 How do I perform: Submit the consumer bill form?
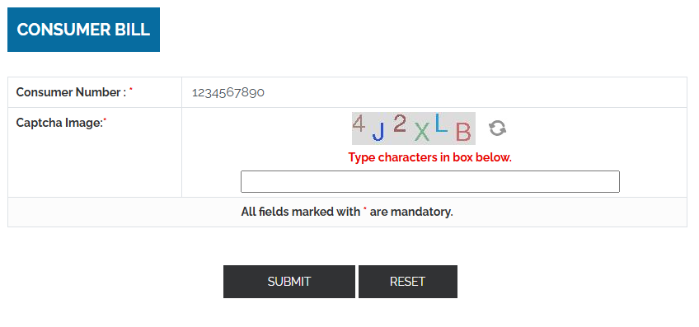(x=289, y=282)
